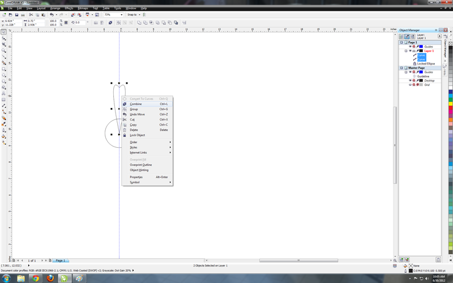Viewport: 453px width, 283px height.
Task: Choose Group in context menu
Action: tap(147, 109)
